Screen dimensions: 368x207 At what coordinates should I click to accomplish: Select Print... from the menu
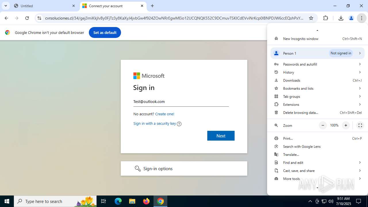tap(317, 138)
